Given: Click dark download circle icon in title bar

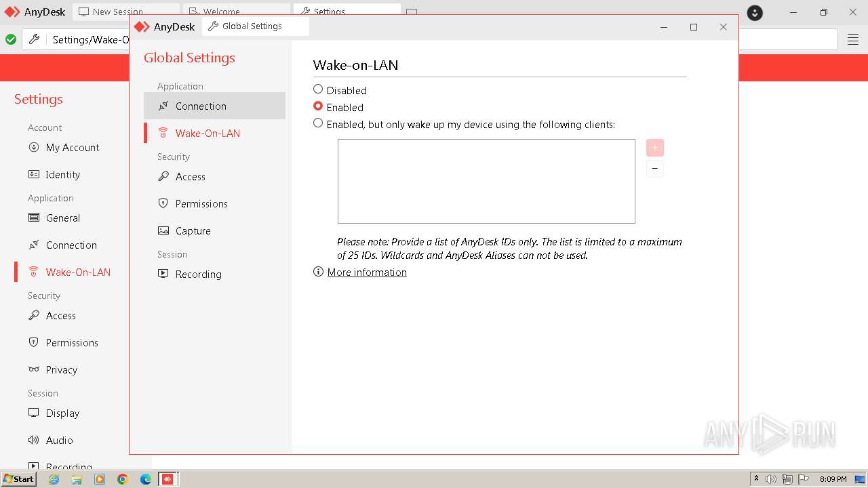Looking at the screenshot, I should (x=755, y=12).
